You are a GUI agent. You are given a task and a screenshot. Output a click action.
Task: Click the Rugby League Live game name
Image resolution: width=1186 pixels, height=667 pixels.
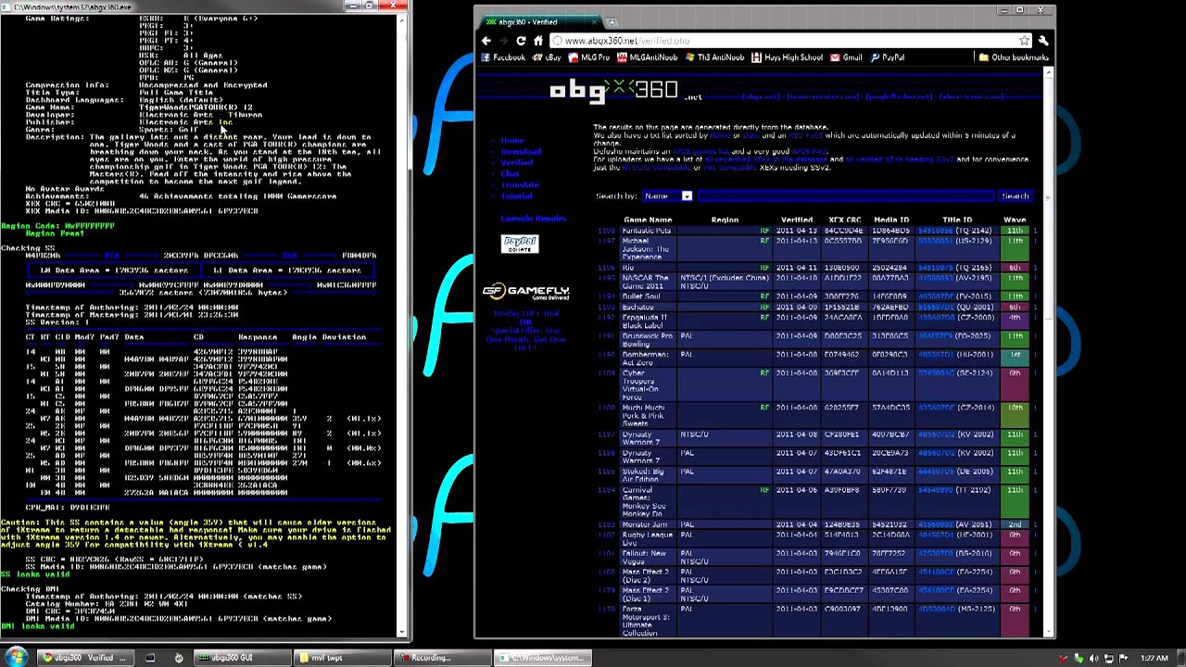pyautogui.click(x=647, y=538)
